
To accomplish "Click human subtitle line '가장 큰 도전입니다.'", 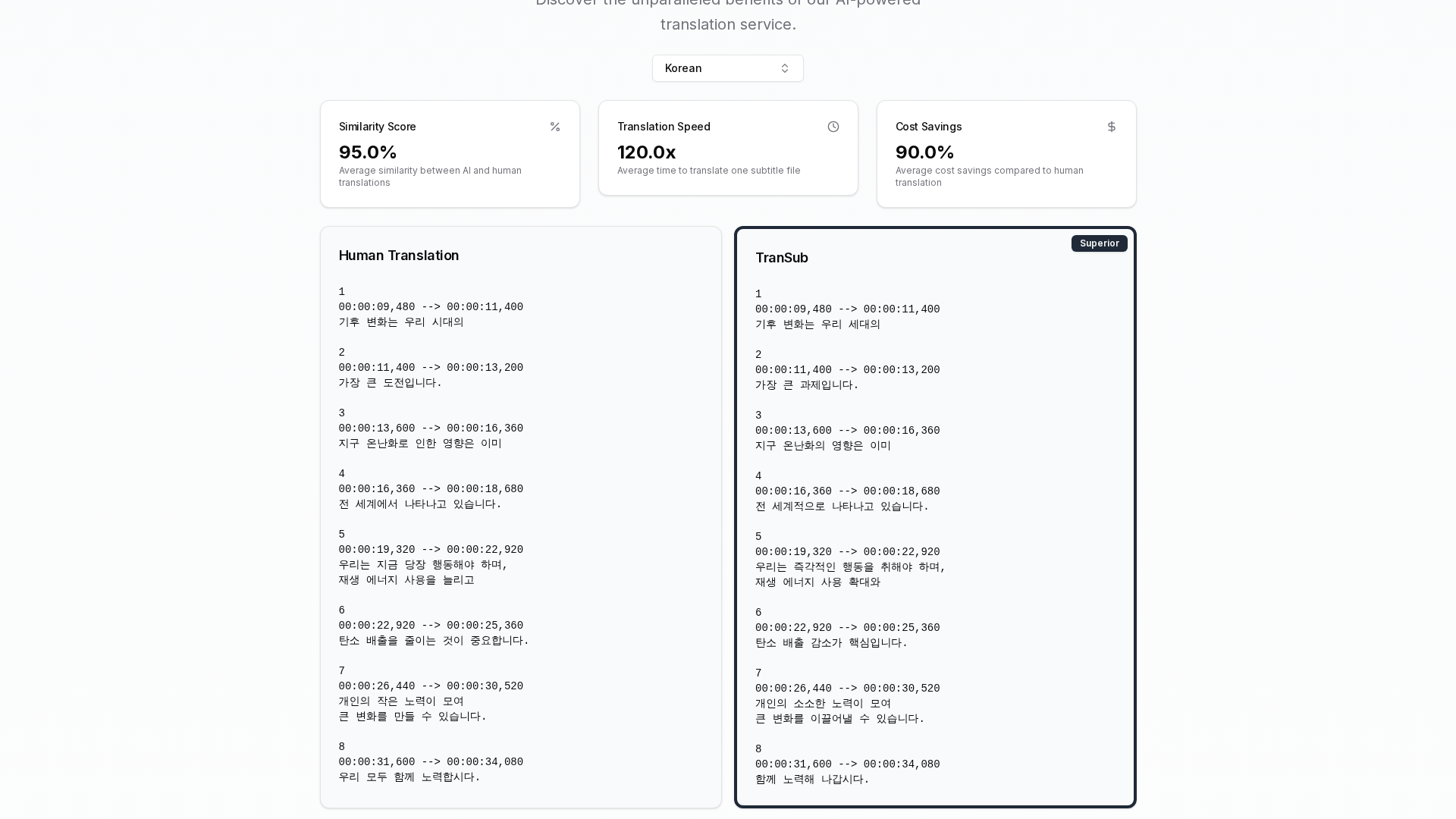I will 390,383.
